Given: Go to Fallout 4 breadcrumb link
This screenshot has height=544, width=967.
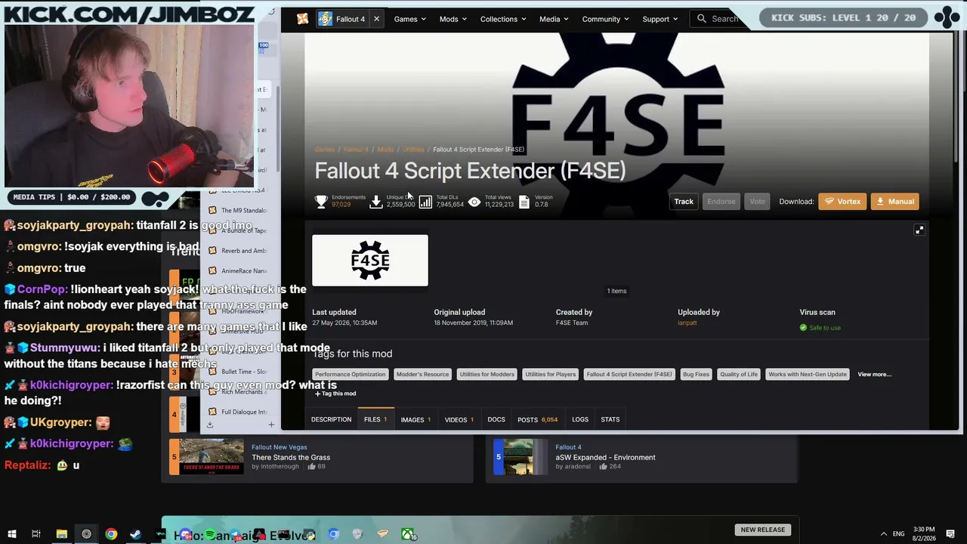Looking at the screenshot, I should pyautogui.click(x=356, y=150).
